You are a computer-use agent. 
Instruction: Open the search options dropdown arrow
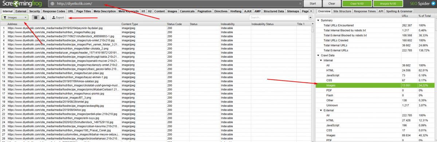tap(310, 17)
